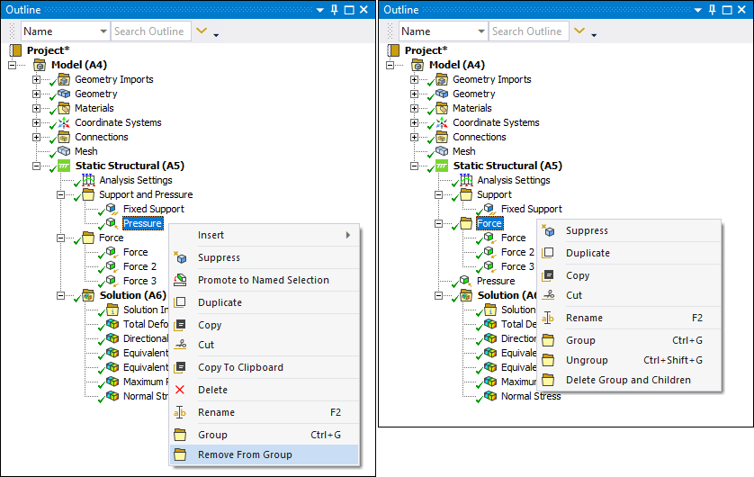Choose Duplicate in left context menu
The height and width of the screenshot is (477, 754).
(x=264, y=302)
